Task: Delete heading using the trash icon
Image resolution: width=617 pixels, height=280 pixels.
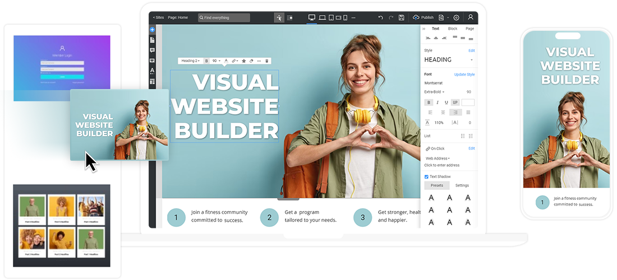Action: point(267,60)
